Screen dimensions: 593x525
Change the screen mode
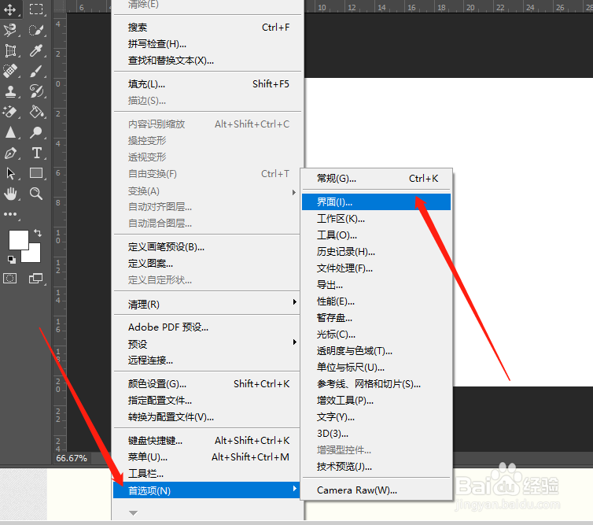36,279
